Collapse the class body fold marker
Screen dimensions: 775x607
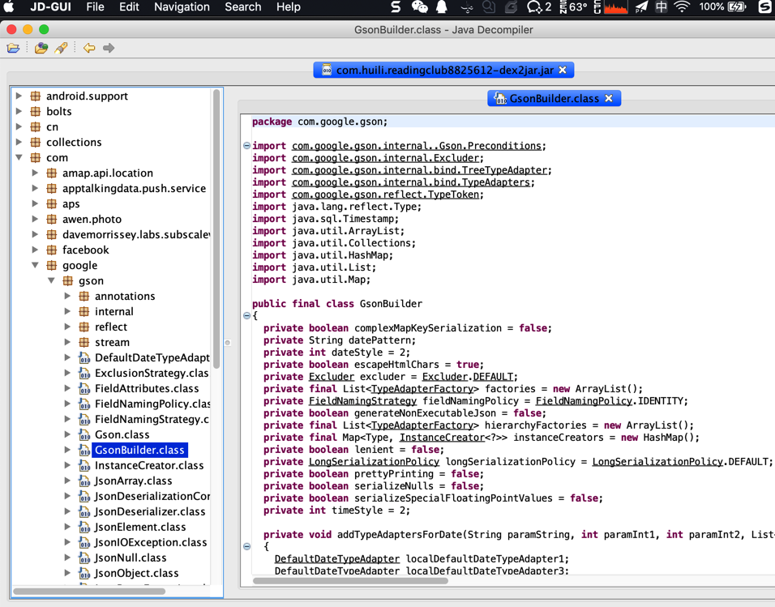pyautogui.click(x=246, y=315)
